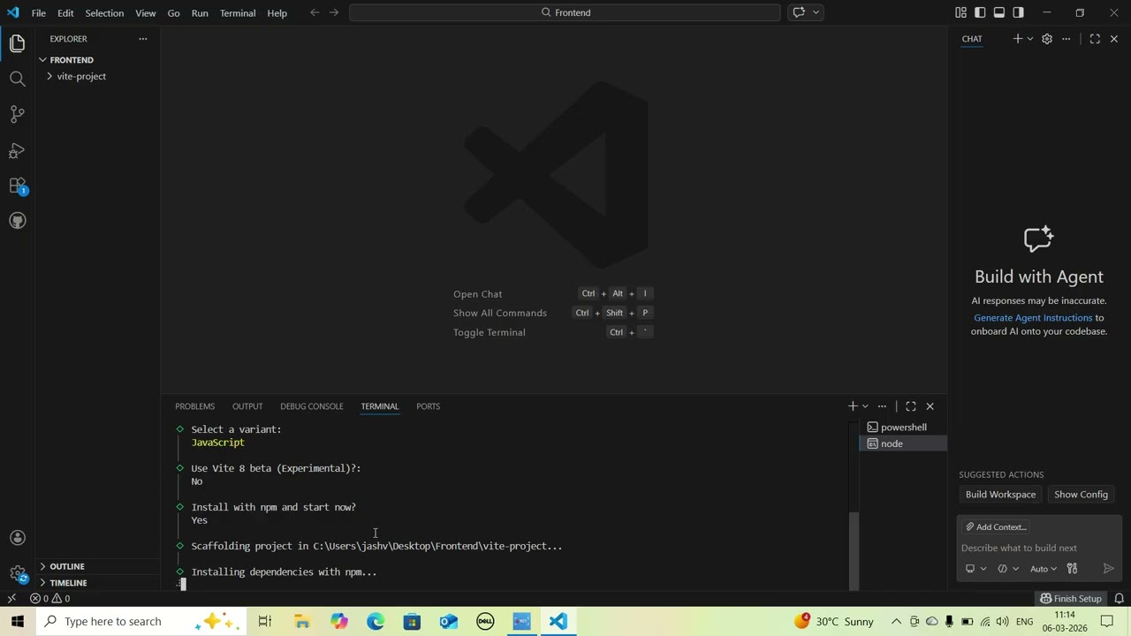Open the terminal launch profile dropdown
Screen dimensions: 1131x636
coord(865,406)
